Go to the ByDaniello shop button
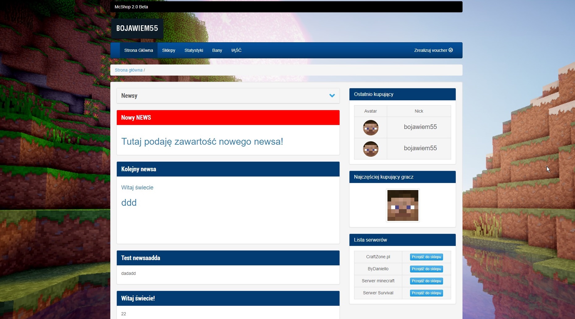The height and width of the screenshot is (319, 575). (426, 269)
